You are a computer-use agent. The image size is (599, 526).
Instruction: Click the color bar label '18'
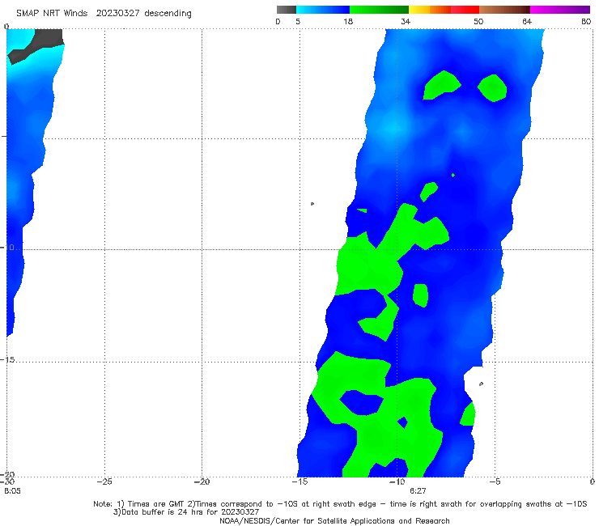click(x=348, y=22)
